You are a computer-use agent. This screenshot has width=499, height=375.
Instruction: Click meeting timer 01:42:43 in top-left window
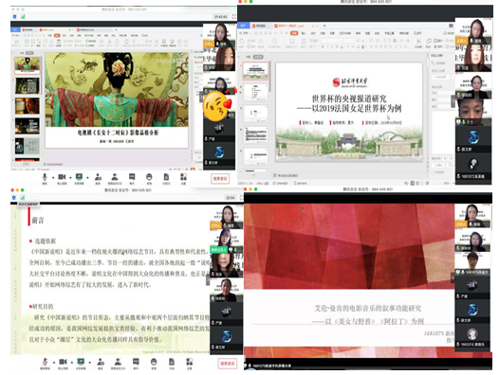tap(220, 16)
